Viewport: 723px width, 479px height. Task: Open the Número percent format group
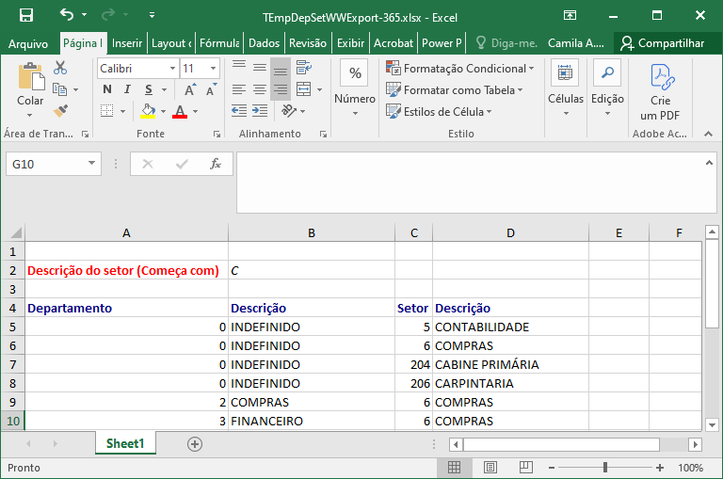pos(355,88)
